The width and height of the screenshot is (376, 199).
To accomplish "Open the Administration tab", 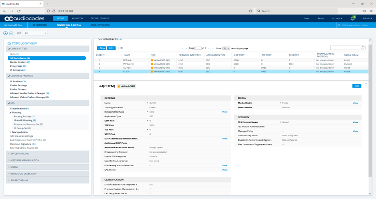I will [x=100, y=25].
